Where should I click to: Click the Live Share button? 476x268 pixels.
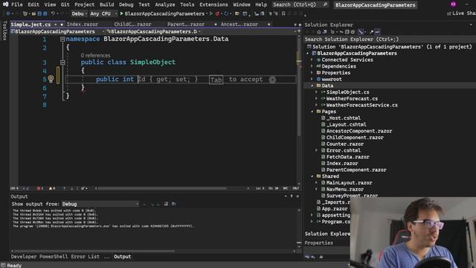point(461,13)
